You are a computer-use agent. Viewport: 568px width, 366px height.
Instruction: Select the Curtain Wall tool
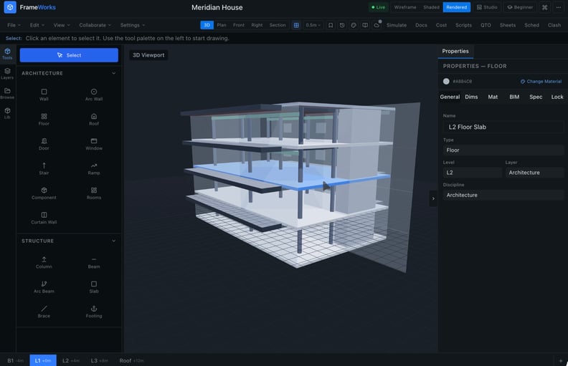44,218
